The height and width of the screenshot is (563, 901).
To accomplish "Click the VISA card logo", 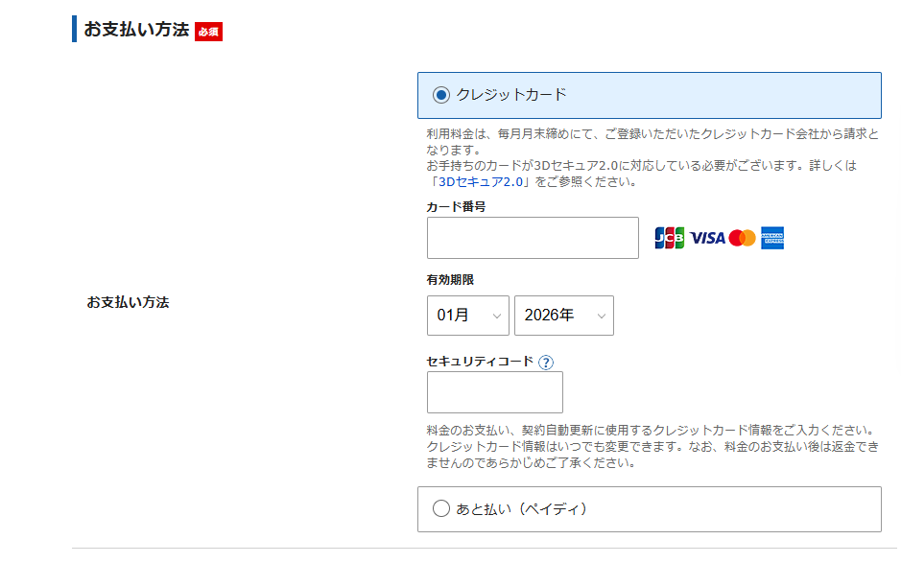I will point(707,238).
